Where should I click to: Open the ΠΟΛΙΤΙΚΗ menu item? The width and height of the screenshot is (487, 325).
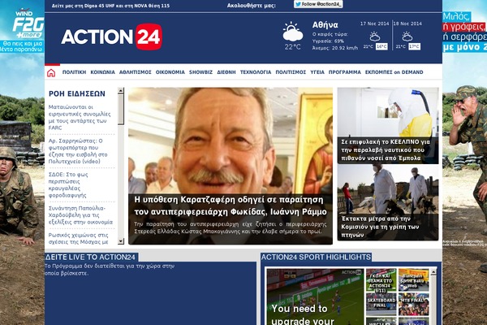point(74,72)
